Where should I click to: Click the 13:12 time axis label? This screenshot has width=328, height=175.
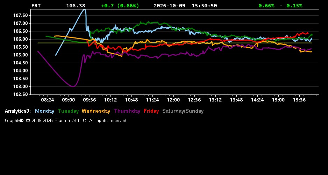pos(215,100)
